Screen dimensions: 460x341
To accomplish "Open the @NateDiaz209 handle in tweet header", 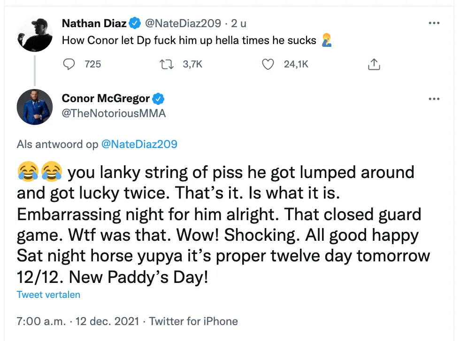I will point(183,23).
